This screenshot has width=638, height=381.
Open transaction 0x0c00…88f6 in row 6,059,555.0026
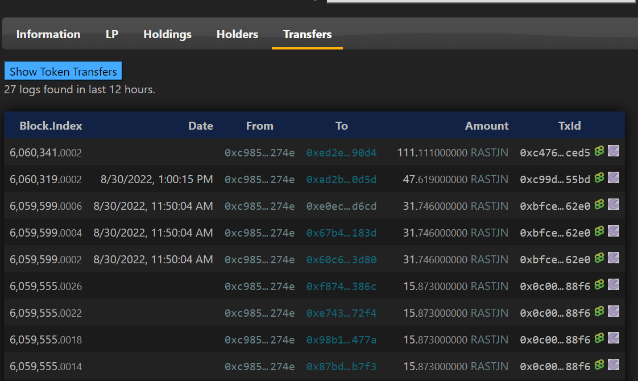click(555, 286)
